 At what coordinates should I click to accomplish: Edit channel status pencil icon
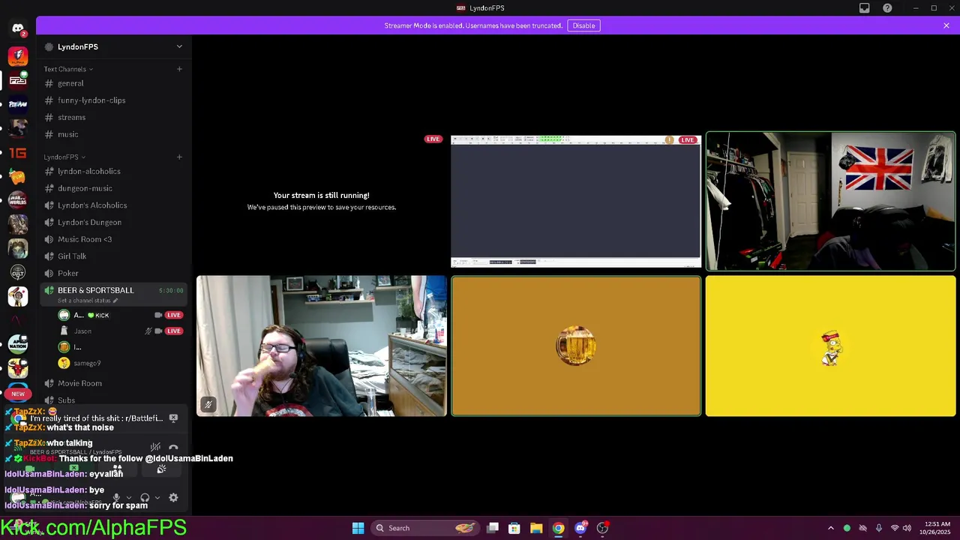tap(115, 301)
